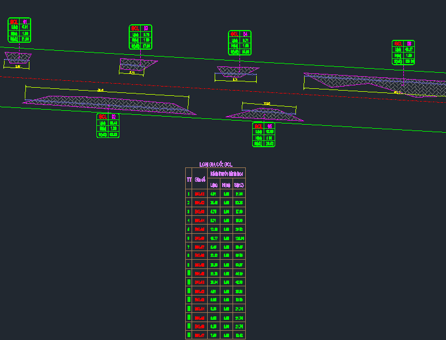Select the large hatched region near GCL 06
The width and height of the screenshot is (446, 340).
(376, 85)
